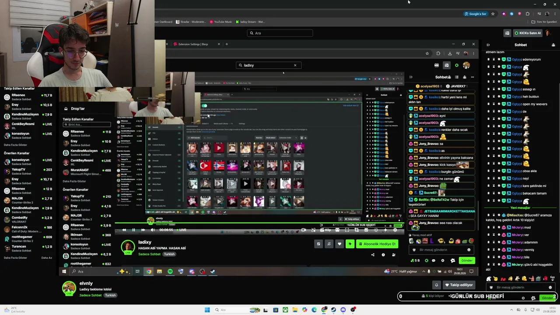The height and width of the screenshot is (315, 560).
Task: Open the emoji picker in elvnly chat message box
Action: coord(550,287)
